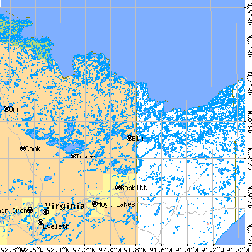
Task: Click the Babbitt city marker
Action: coord(118,187)
